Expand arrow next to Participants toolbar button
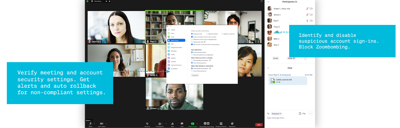This screenshot has width=400, height=128. coord(166,124)
